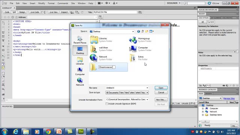Click the Windows Start button
Image resolution: width=240 pixels, height=135 pixels.
[4, 132]
